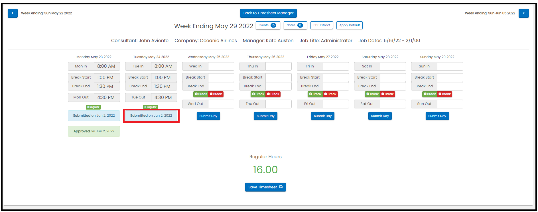Screen dimensions: 538x212
Task: Remove a break on Thursday
Action: coord(273,94)
